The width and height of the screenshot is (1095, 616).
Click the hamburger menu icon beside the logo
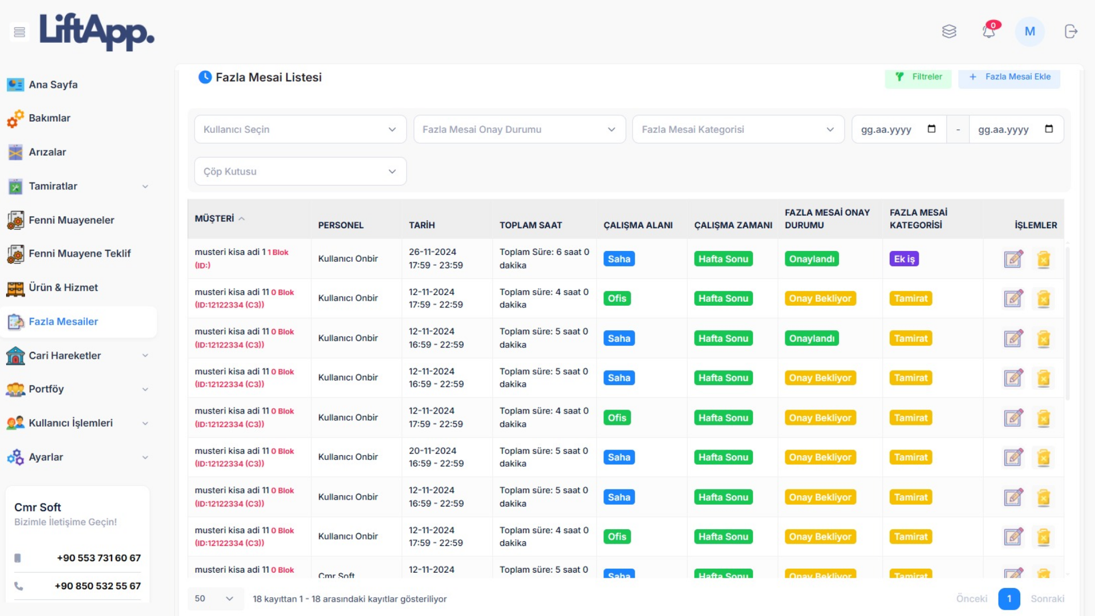pyautogui.click(x=19, y=32)
